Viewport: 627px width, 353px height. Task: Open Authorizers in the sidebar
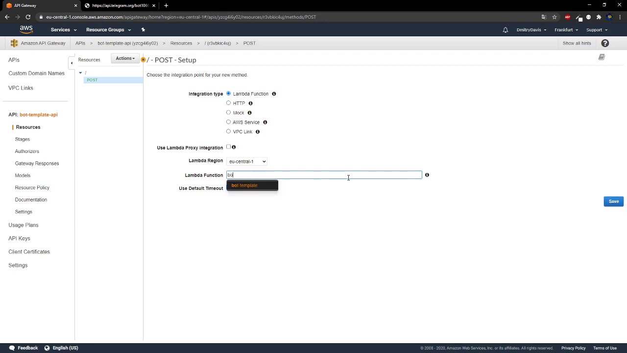[x=27, y=151]
